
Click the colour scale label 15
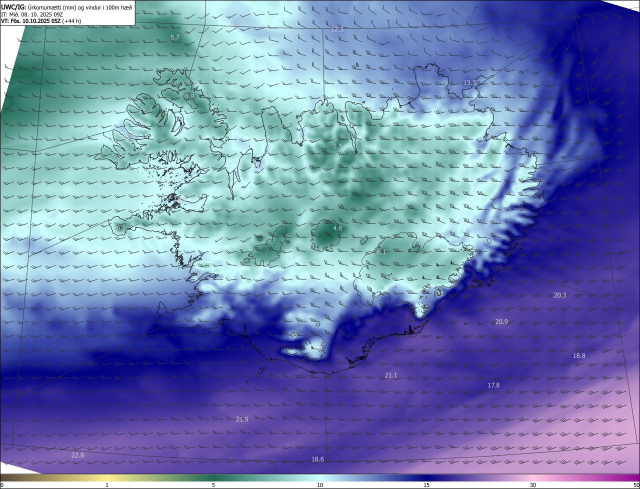(426, 485)
